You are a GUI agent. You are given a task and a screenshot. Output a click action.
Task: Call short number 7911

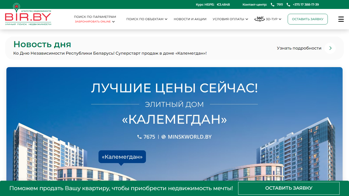click(280, 5)
